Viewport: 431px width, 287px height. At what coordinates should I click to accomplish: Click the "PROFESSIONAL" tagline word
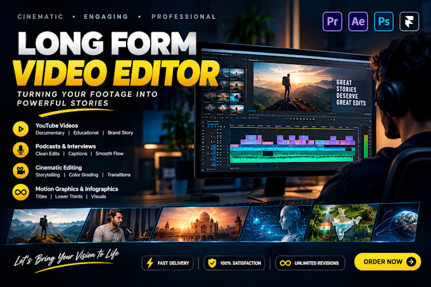point(184,16)
